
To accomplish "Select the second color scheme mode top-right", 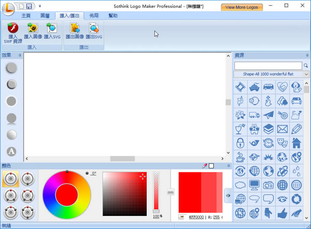I will point(27,179).
